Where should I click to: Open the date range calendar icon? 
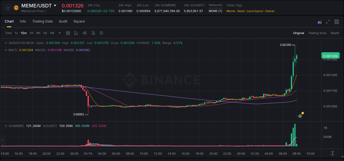click(68, 33)
